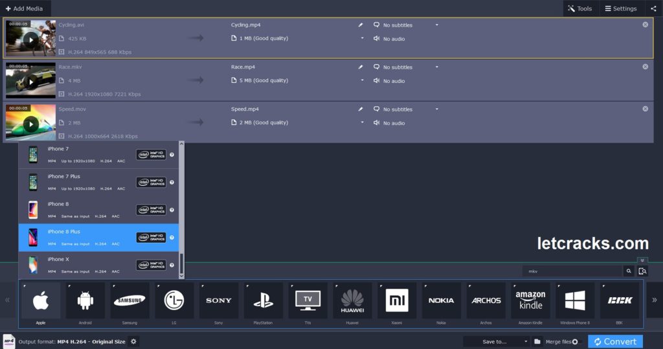Play the Speed.mov preview thumbnail
Screen dimensions: 663x349
click(x=30, y=124)
